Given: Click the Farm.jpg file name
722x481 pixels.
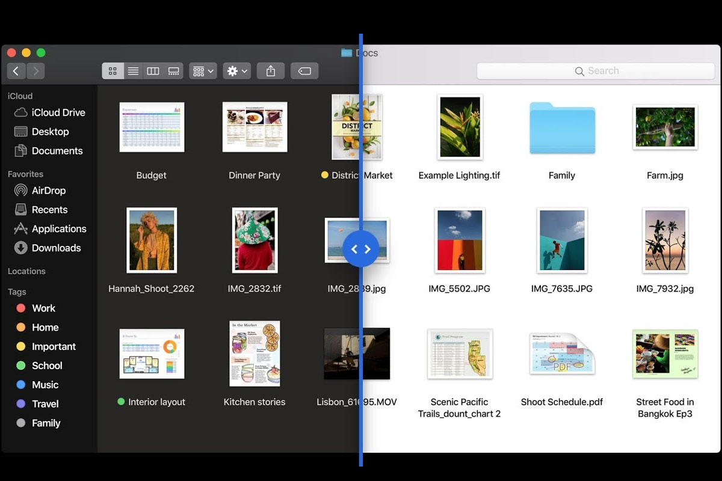Looking at the screenshot, I should click(x=665, y=176).
